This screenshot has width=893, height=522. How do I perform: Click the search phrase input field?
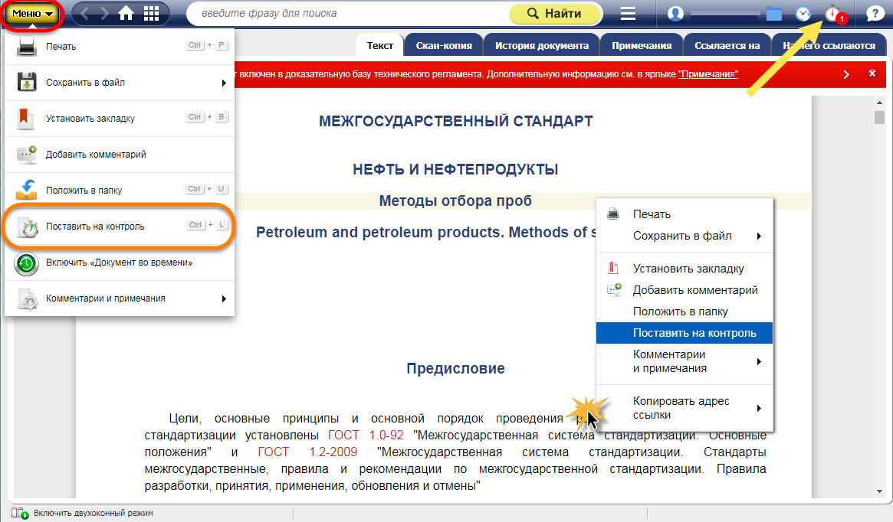(345, 13)
